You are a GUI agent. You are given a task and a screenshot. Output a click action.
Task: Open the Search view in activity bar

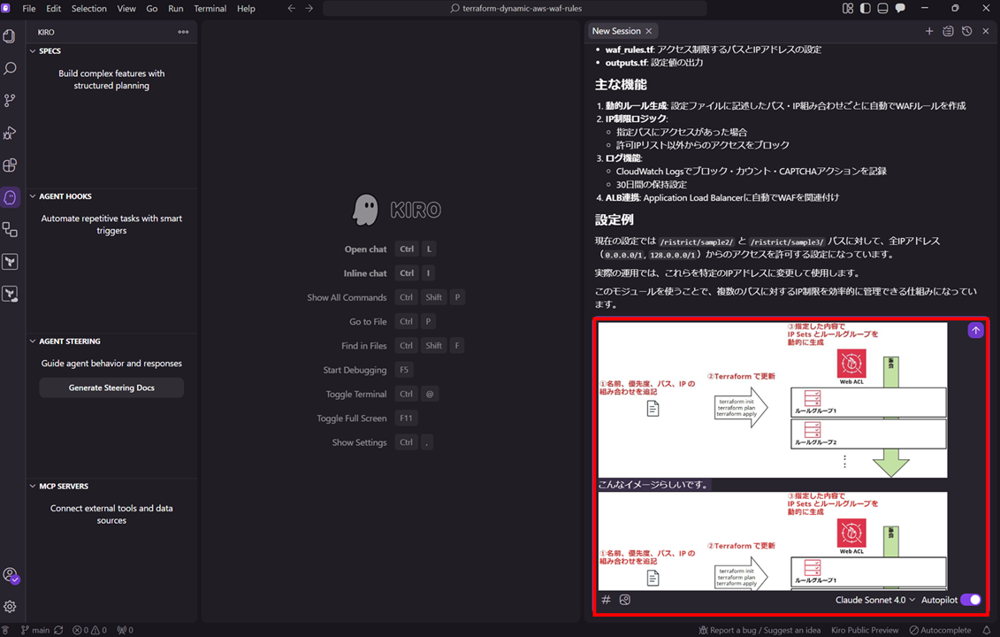coord(10,68)
